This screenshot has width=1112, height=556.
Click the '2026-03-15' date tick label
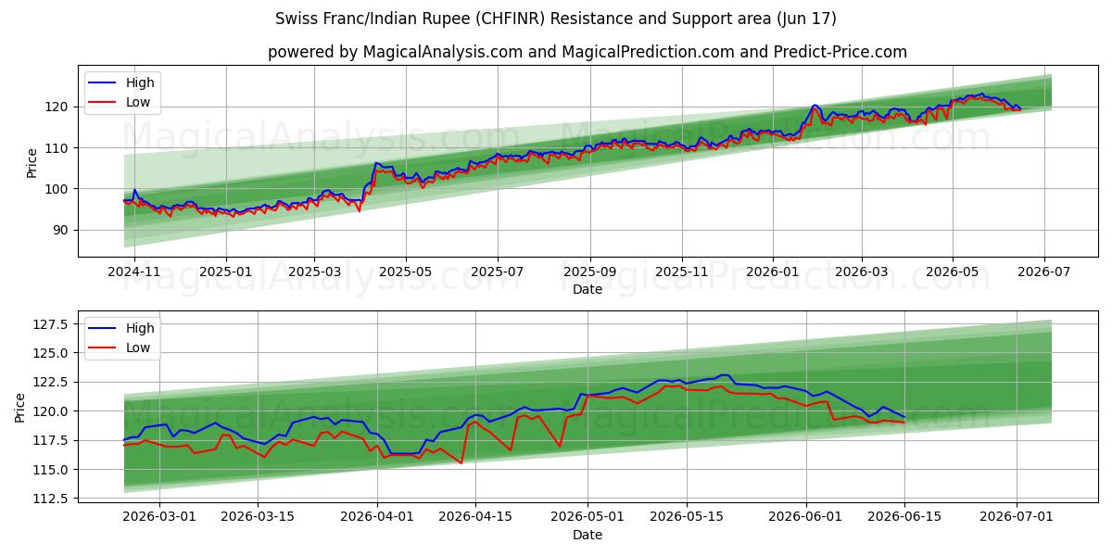click(x=259, y=518)
